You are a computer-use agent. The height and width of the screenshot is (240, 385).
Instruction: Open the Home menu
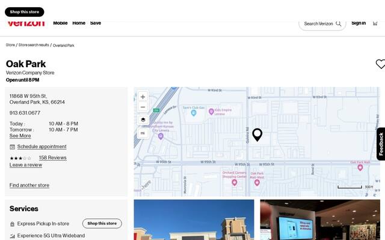click(x=79, y=23)
